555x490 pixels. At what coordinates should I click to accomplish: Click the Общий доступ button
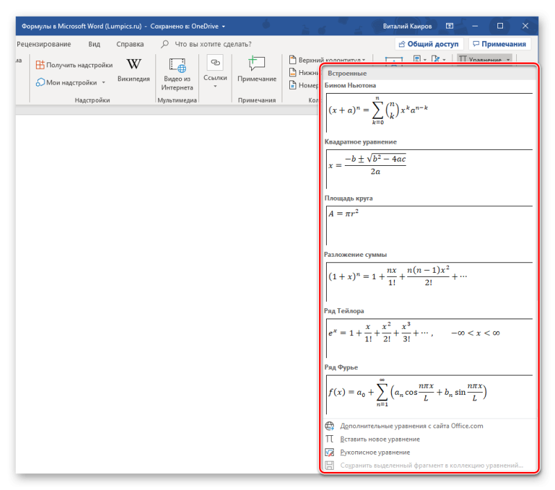pyautogui.click(x=429, y=44)
